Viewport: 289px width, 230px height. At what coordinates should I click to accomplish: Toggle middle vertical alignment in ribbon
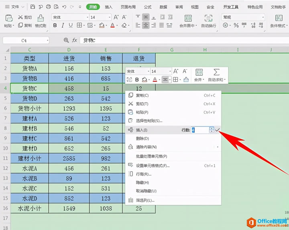146,17
